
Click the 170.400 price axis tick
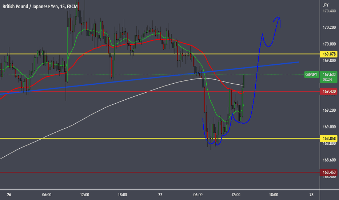coord(329,11)
